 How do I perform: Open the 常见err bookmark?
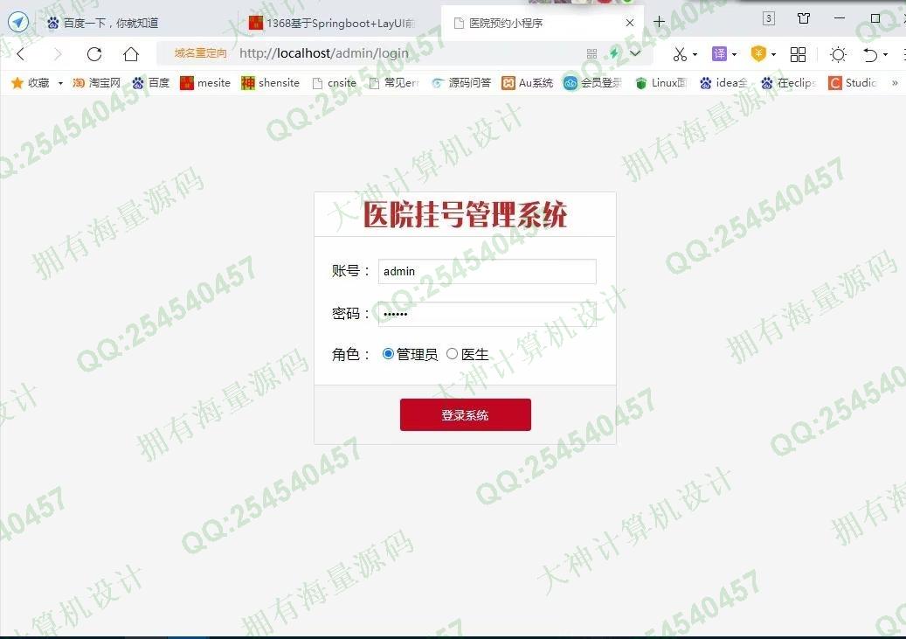point(394,83)
